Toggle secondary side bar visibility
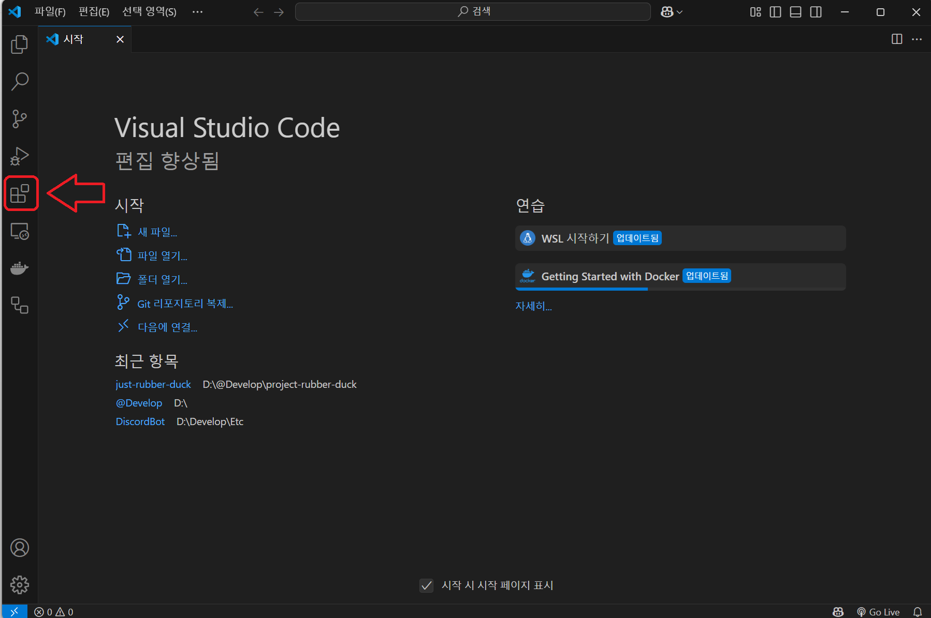 (x=816, y=12)
